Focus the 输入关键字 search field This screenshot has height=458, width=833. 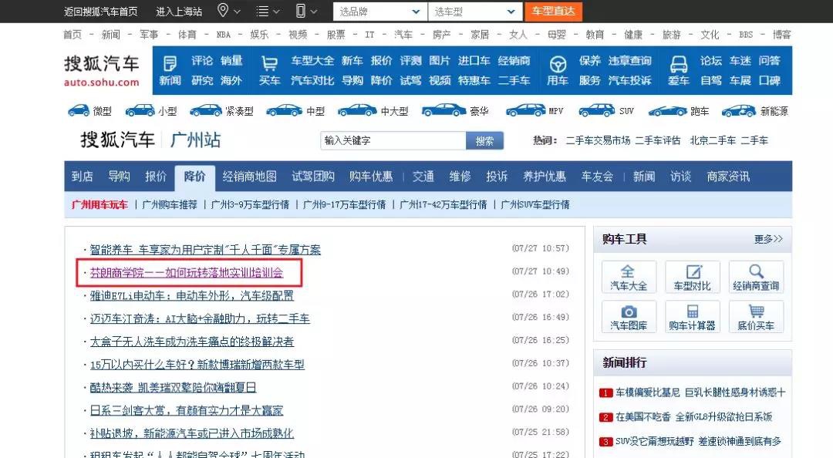click(393, 141)
